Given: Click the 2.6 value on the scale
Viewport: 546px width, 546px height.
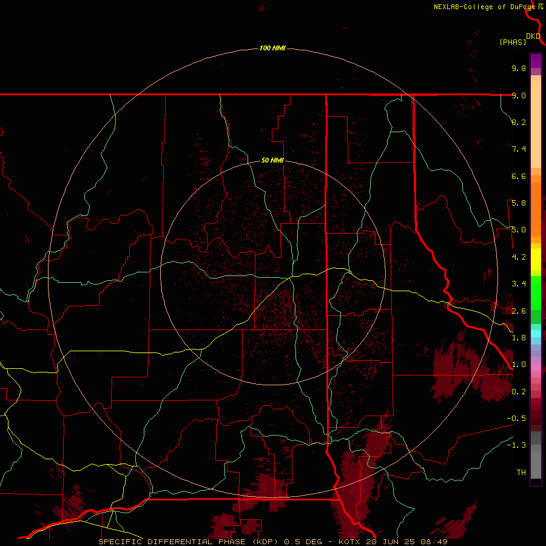Looking at the screenshot, I should tap(519, 311).
